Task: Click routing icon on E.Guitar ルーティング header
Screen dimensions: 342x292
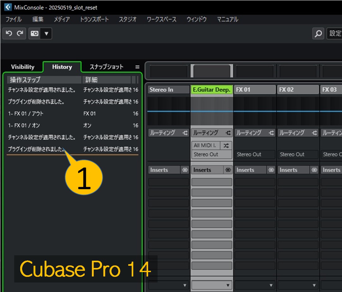Action: click(x=228, y=133)
